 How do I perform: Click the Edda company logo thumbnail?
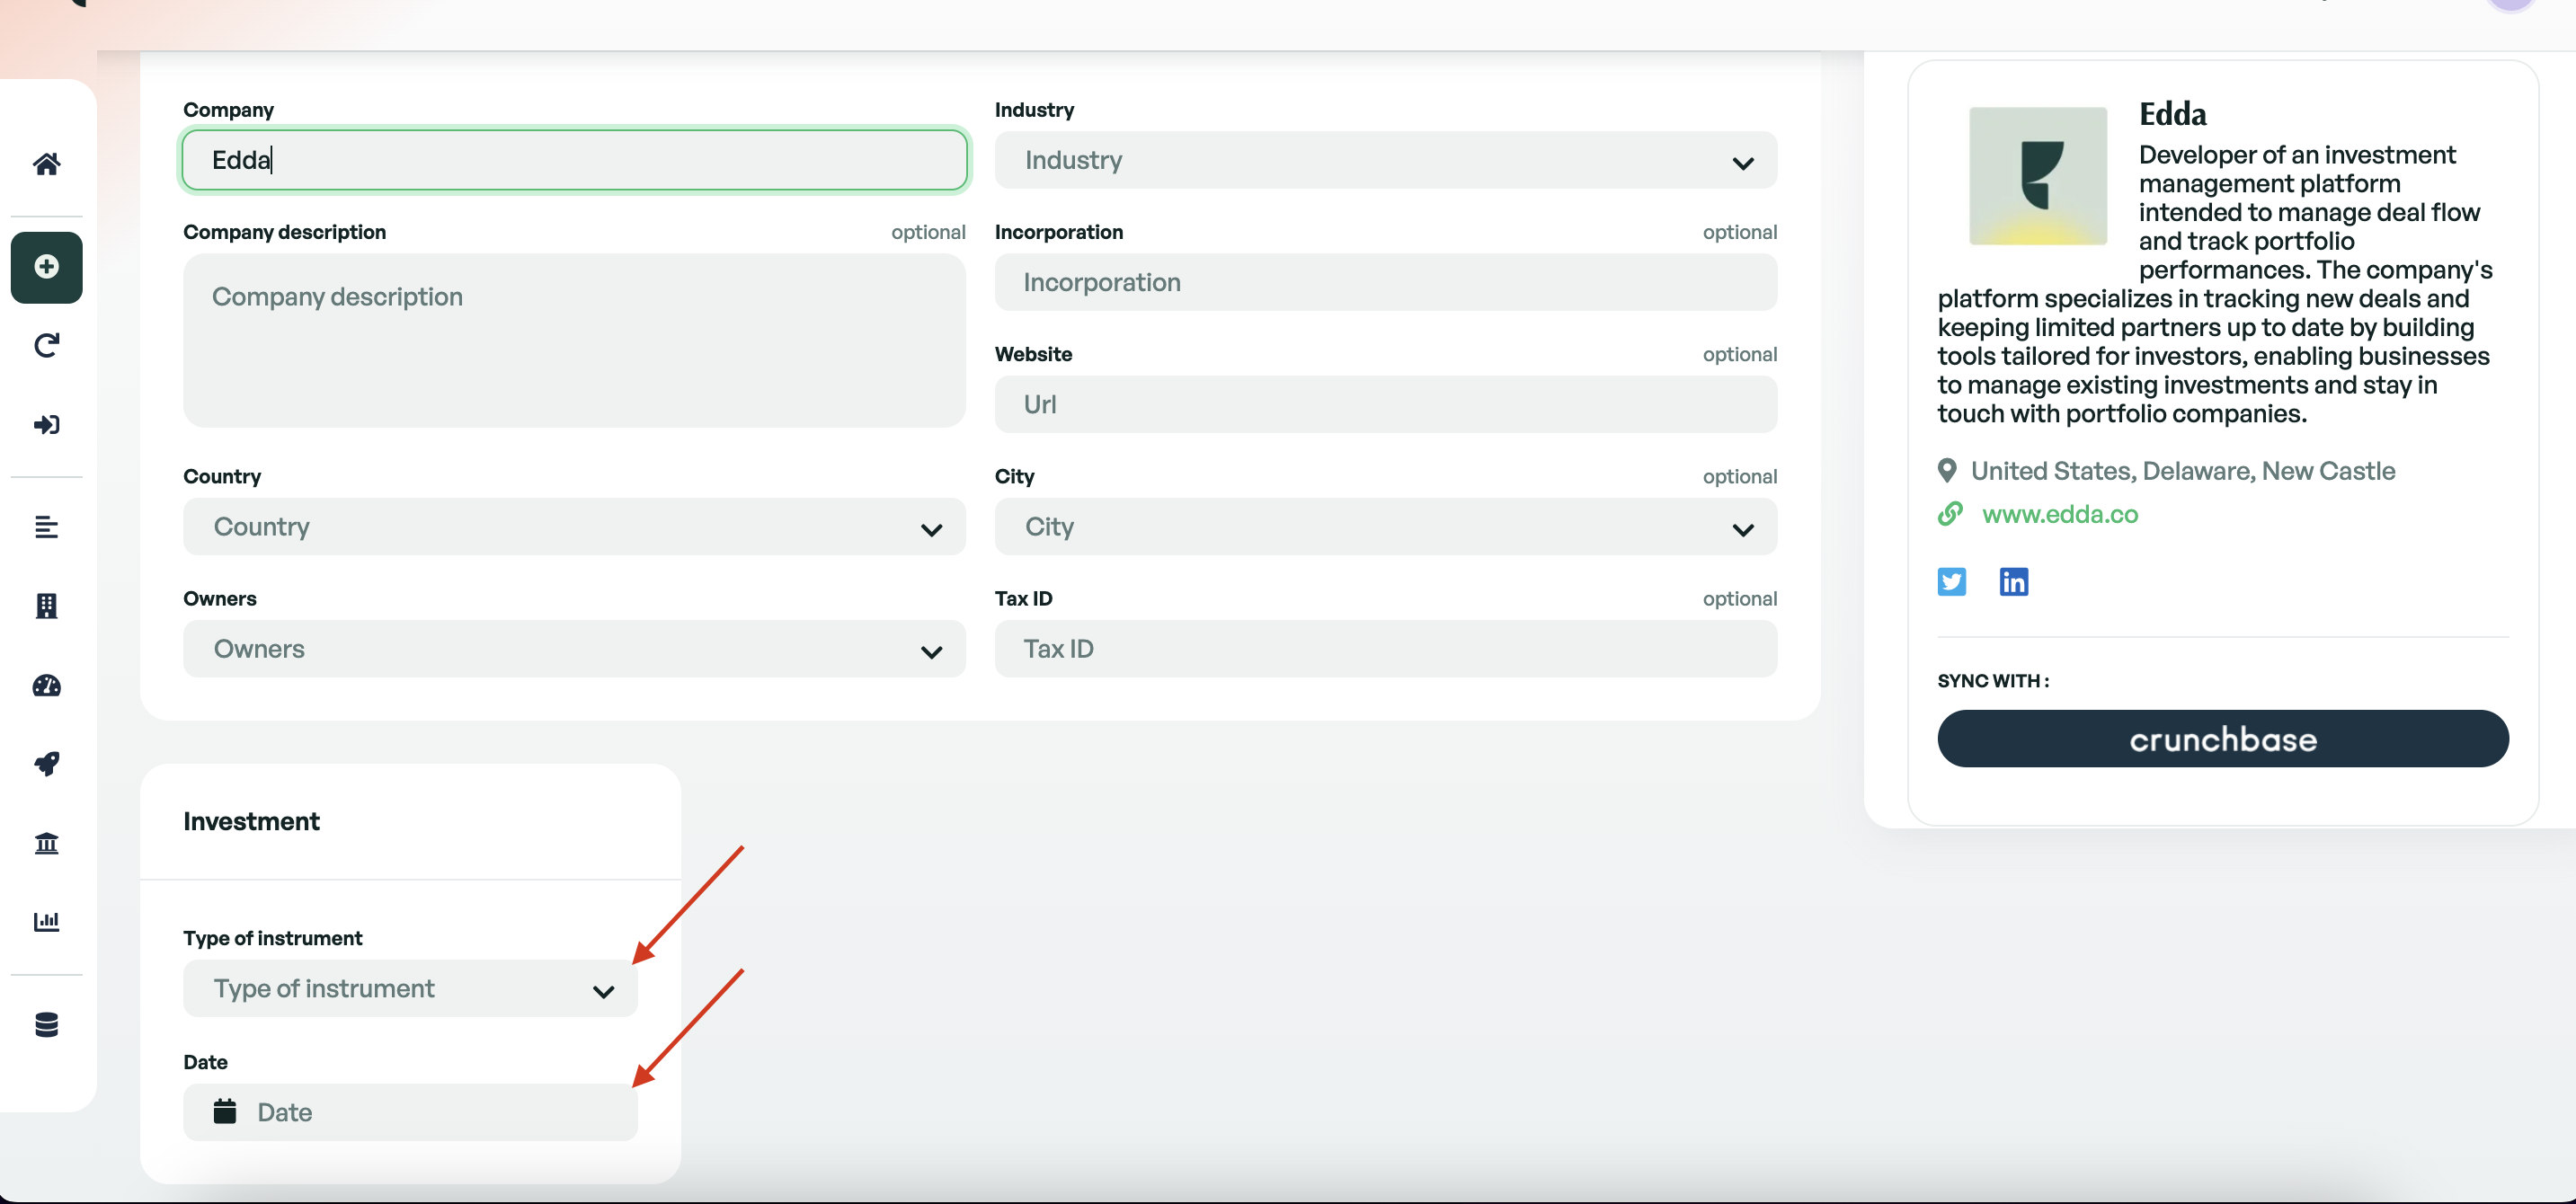click(2037, 176)
